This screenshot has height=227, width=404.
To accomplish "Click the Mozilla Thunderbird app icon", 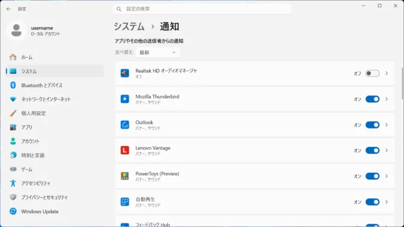I will [x=124, y=99].
